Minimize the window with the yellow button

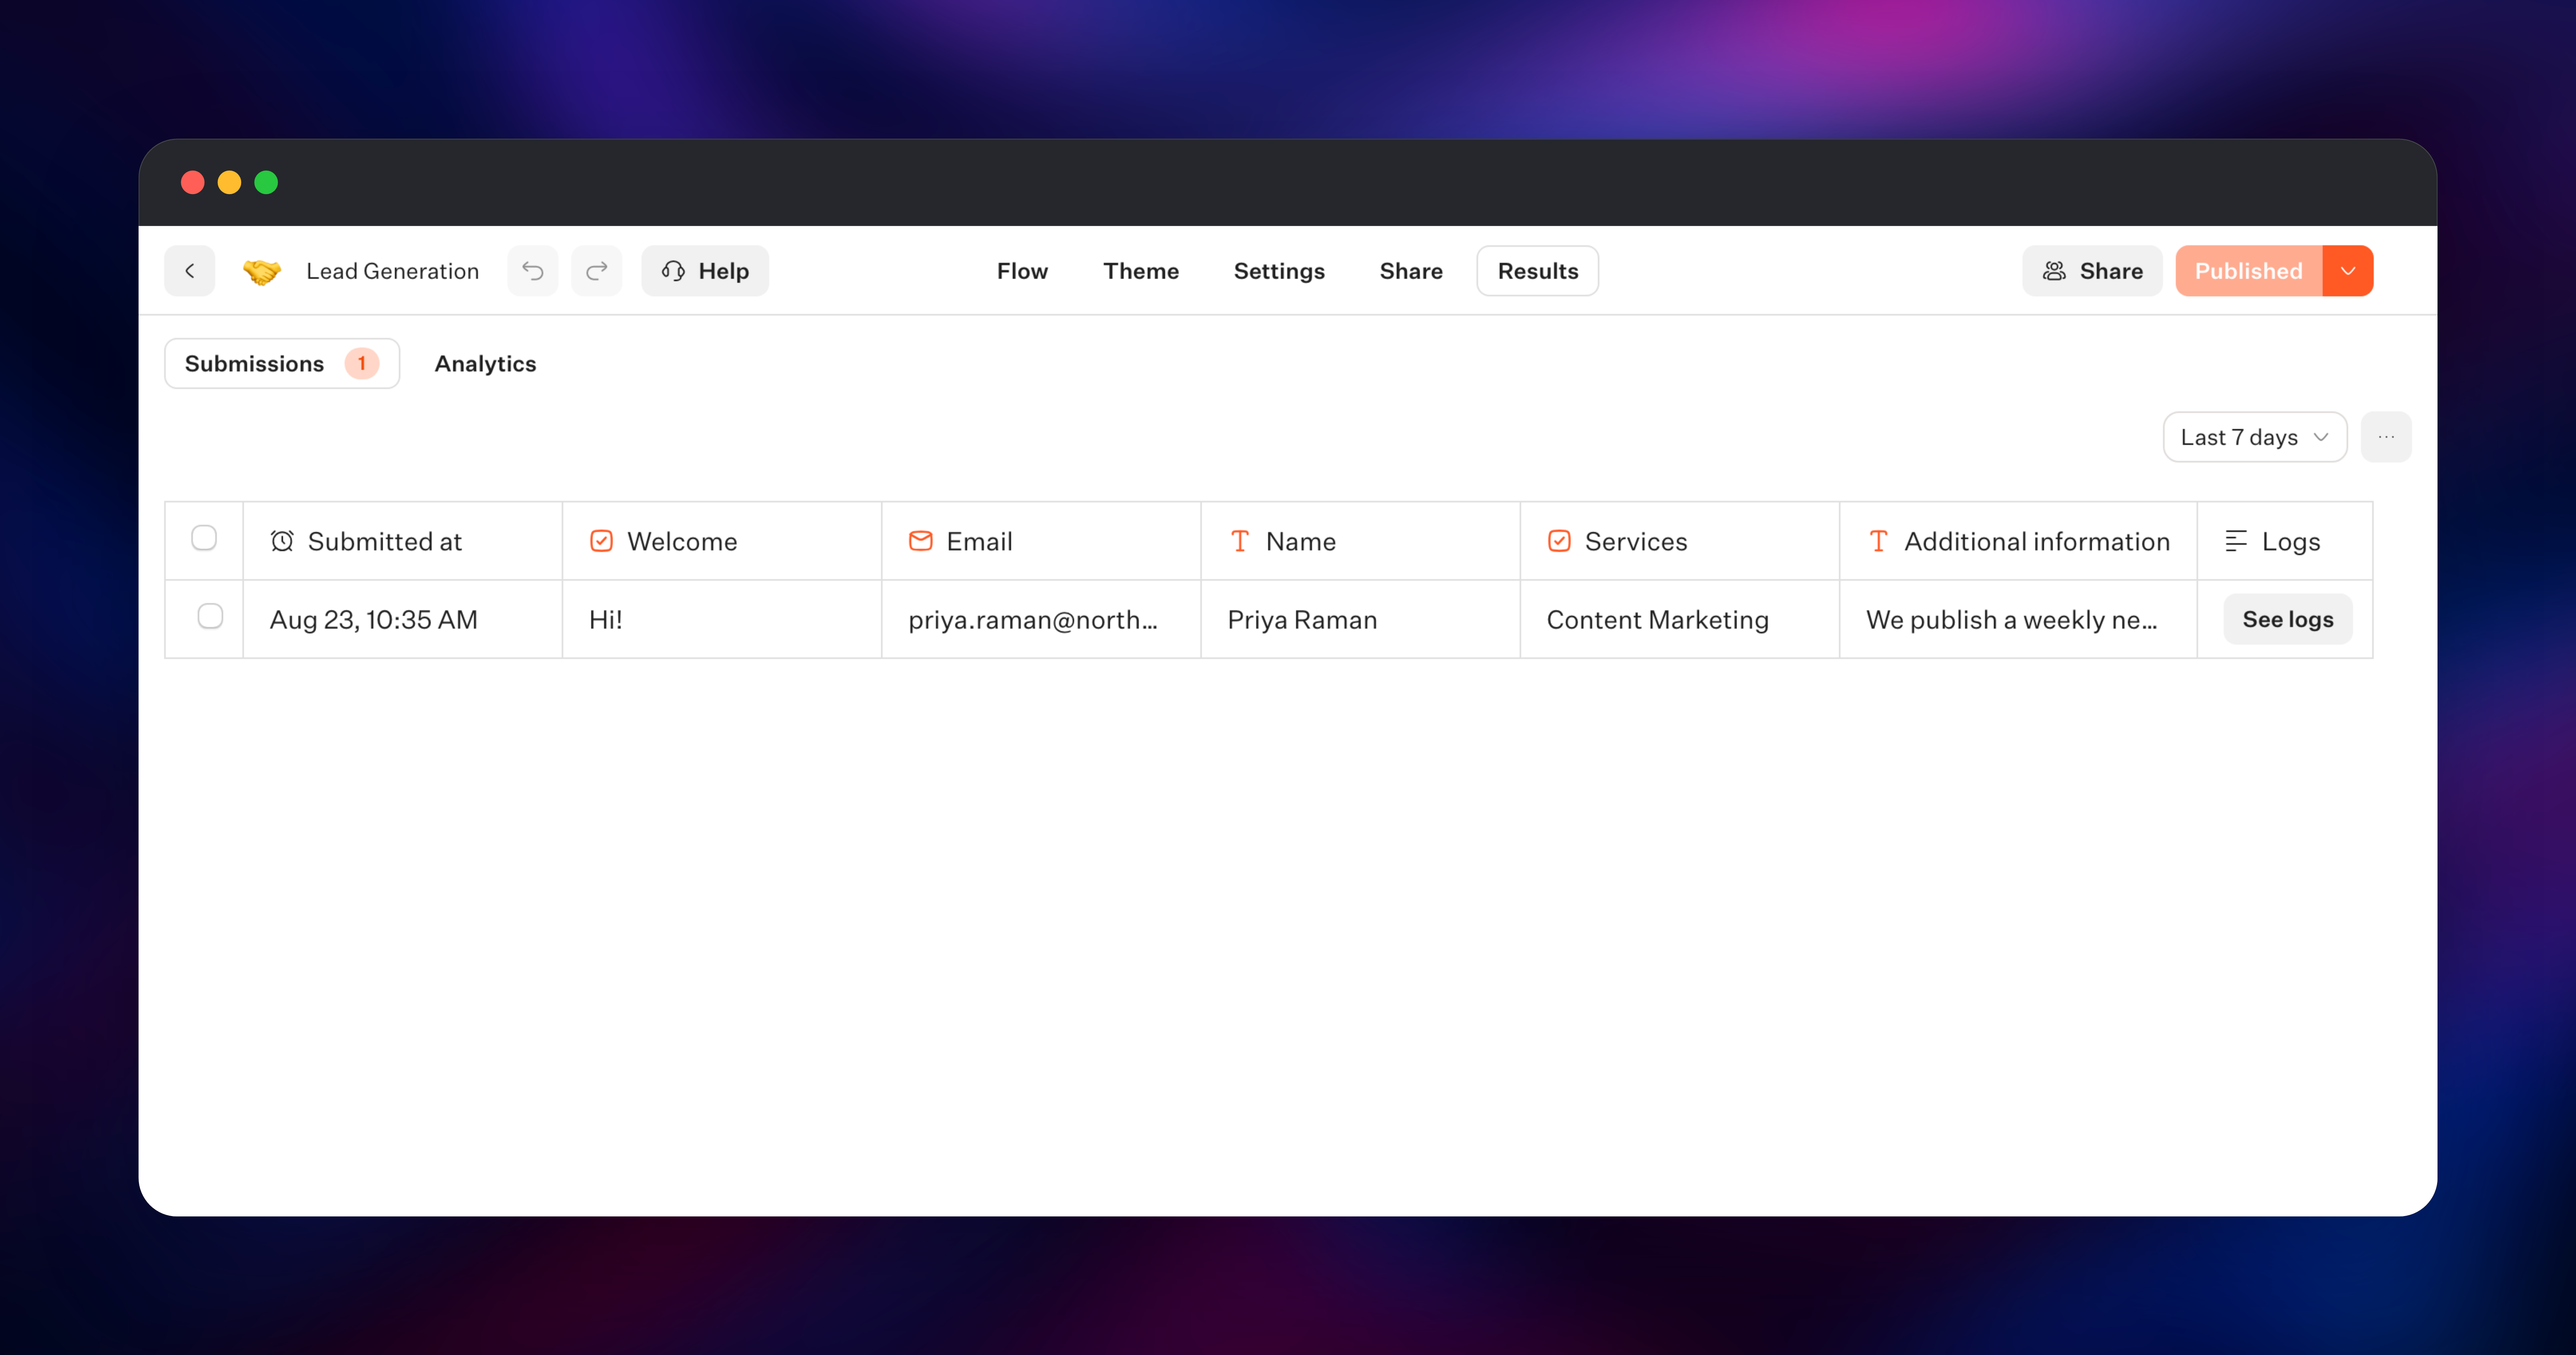[x=229, y=182]
